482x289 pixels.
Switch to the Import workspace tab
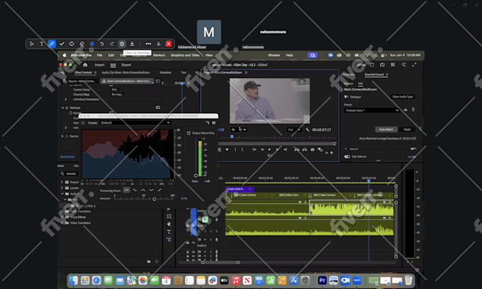(x=99, y=64)
